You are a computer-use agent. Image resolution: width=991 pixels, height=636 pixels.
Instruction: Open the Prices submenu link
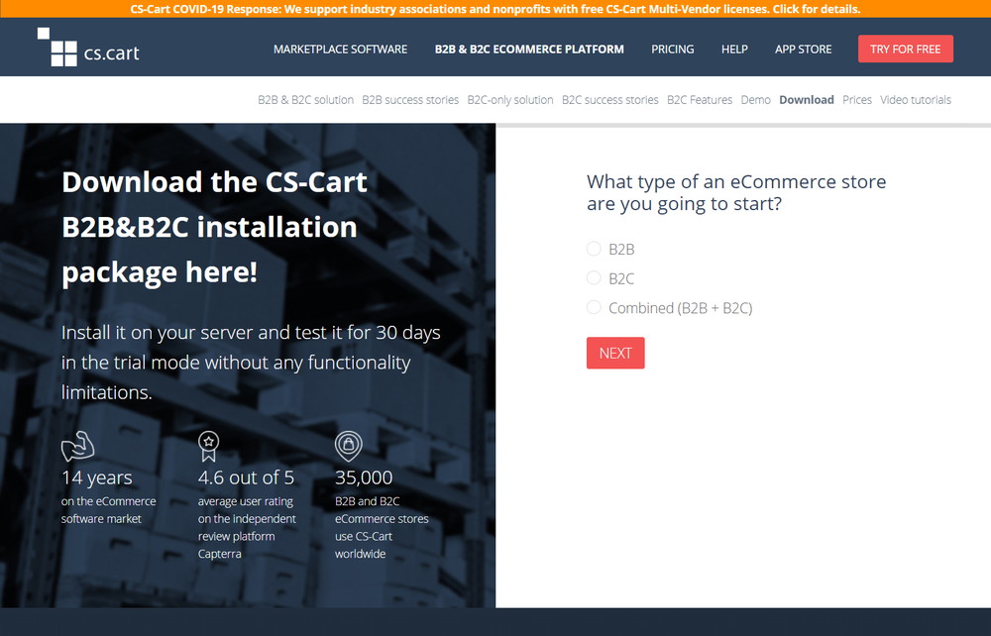(857, 100)
